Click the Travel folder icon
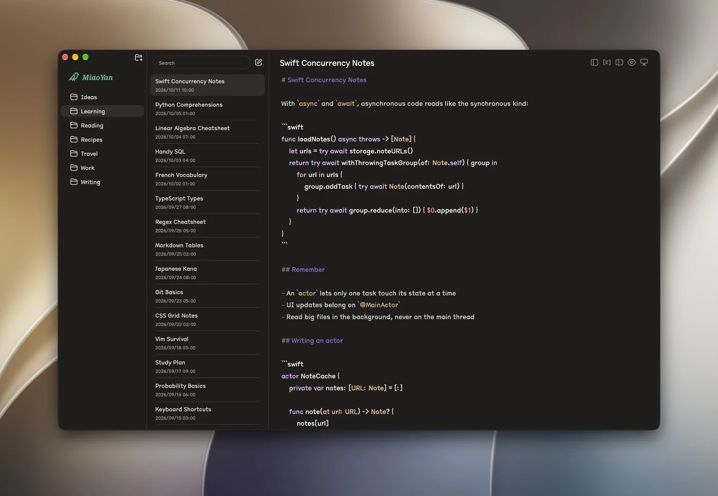The height and width of the screenshot is (496, 718). (x=74, y=154)
